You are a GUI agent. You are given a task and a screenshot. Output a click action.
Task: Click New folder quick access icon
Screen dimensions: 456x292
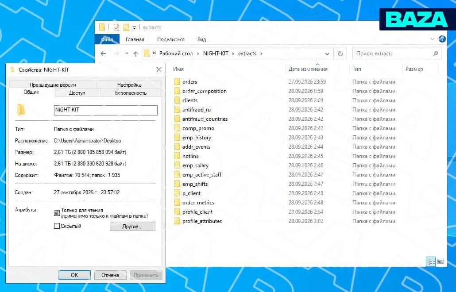tap(126, 27)
